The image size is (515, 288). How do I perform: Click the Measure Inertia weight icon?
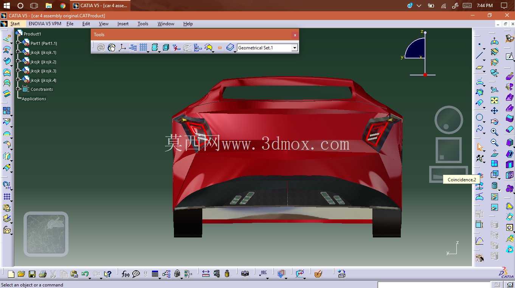[x=227, y=274]
